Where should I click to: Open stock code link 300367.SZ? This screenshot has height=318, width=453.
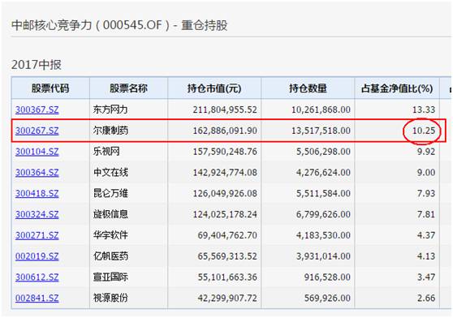[x=37, y=110]
